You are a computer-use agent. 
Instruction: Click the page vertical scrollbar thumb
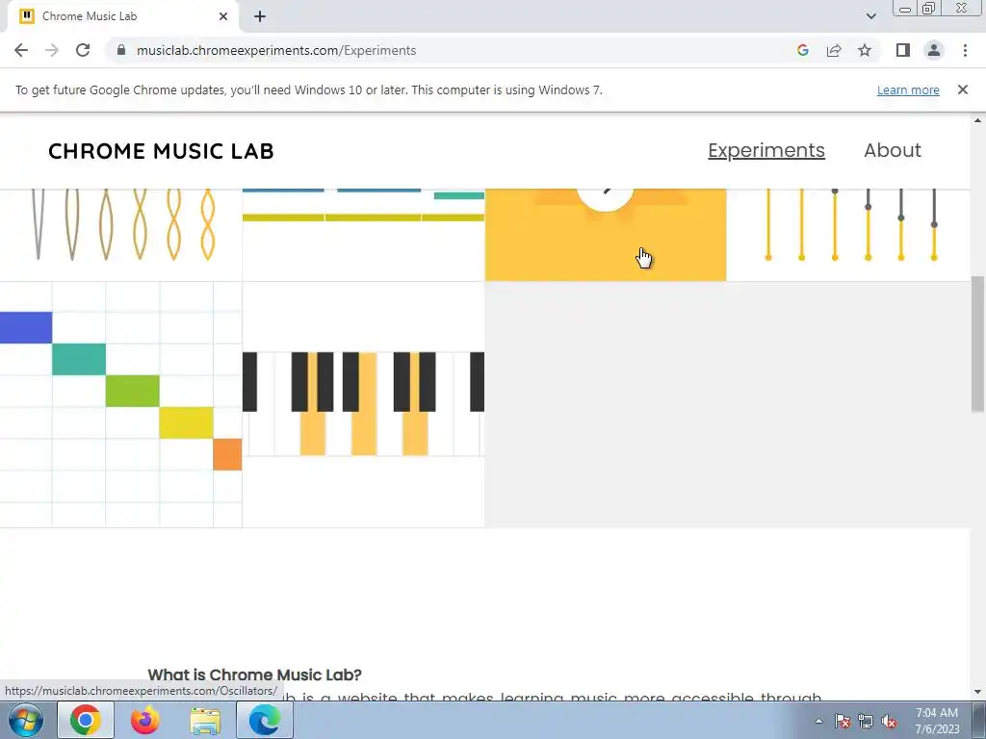pos(977,344)
